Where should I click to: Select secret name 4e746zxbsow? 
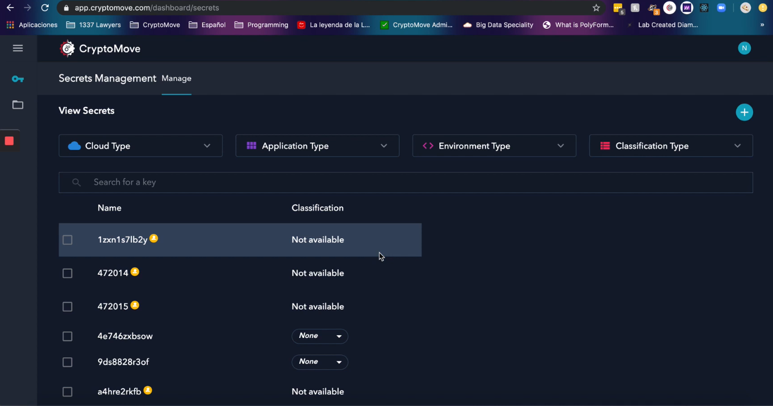(125, 336)
